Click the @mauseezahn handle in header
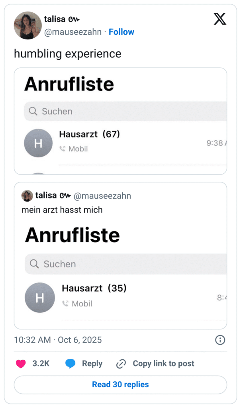The image size is (241, 408). pyautogui.click(x=72, y=32)
